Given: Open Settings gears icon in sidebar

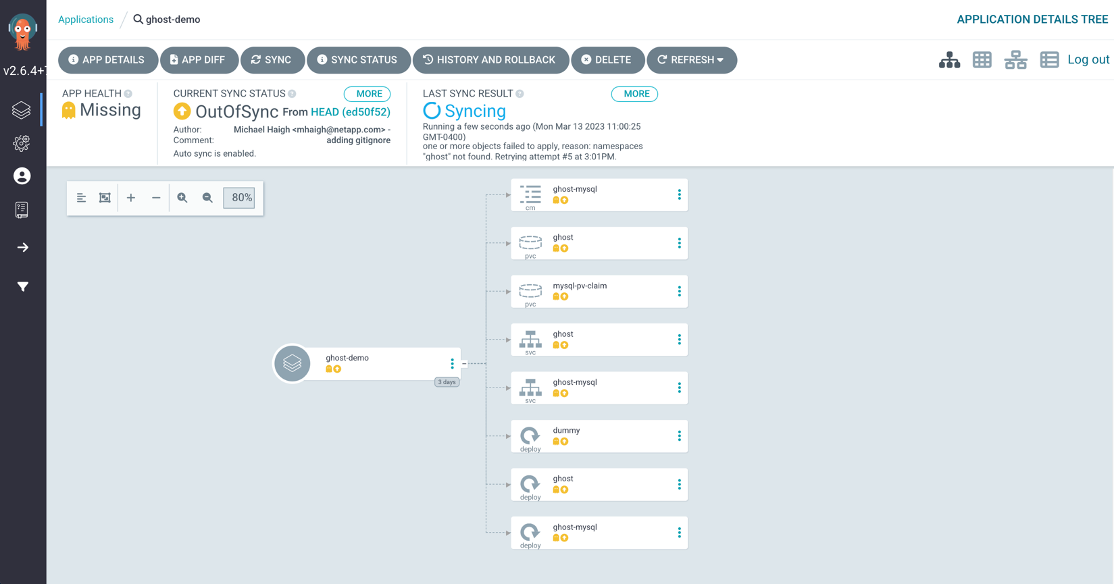Looking at the screenshot, I should click(22, 143).
